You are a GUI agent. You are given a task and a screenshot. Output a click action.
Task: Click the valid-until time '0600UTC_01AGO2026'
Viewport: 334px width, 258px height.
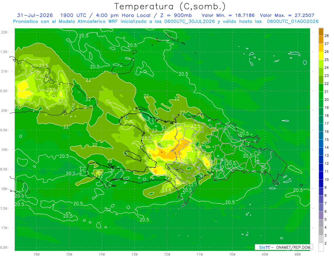coord(293,21)
